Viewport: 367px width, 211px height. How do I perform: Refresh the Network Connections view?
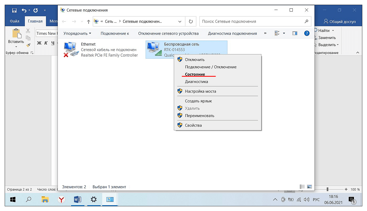191,21
